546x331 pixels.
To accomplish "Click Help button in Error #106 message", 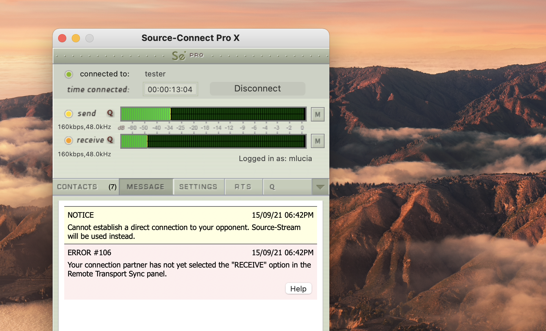I will [298, 289].
